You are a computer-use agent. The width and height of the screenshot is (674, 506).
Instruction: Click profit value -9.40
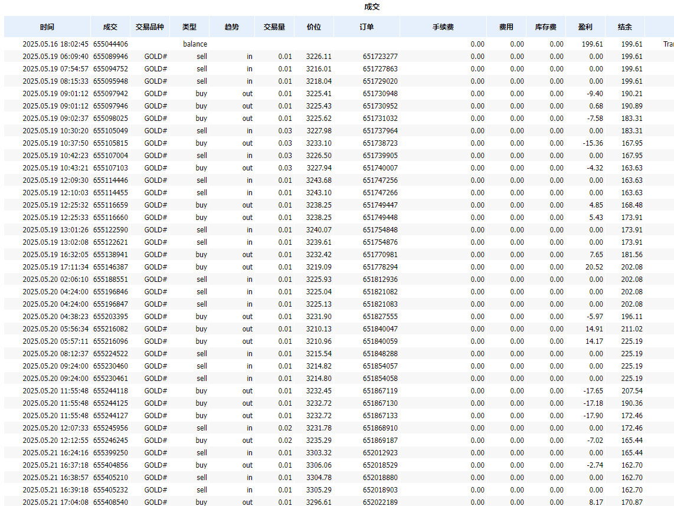pos(595,94)
